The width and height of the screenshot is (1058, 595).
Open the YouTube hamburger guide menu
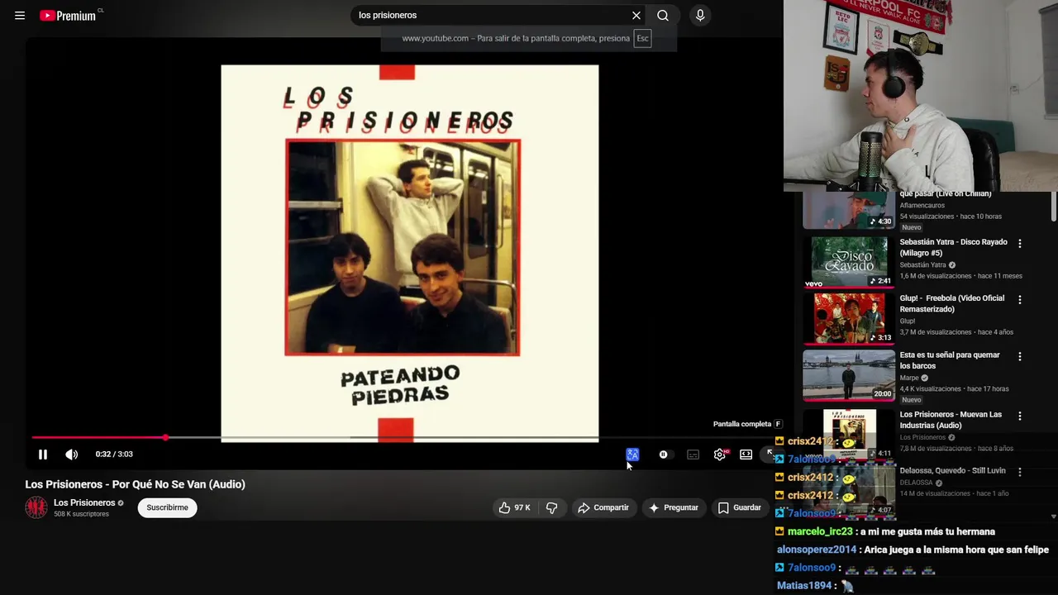(20, 15)
